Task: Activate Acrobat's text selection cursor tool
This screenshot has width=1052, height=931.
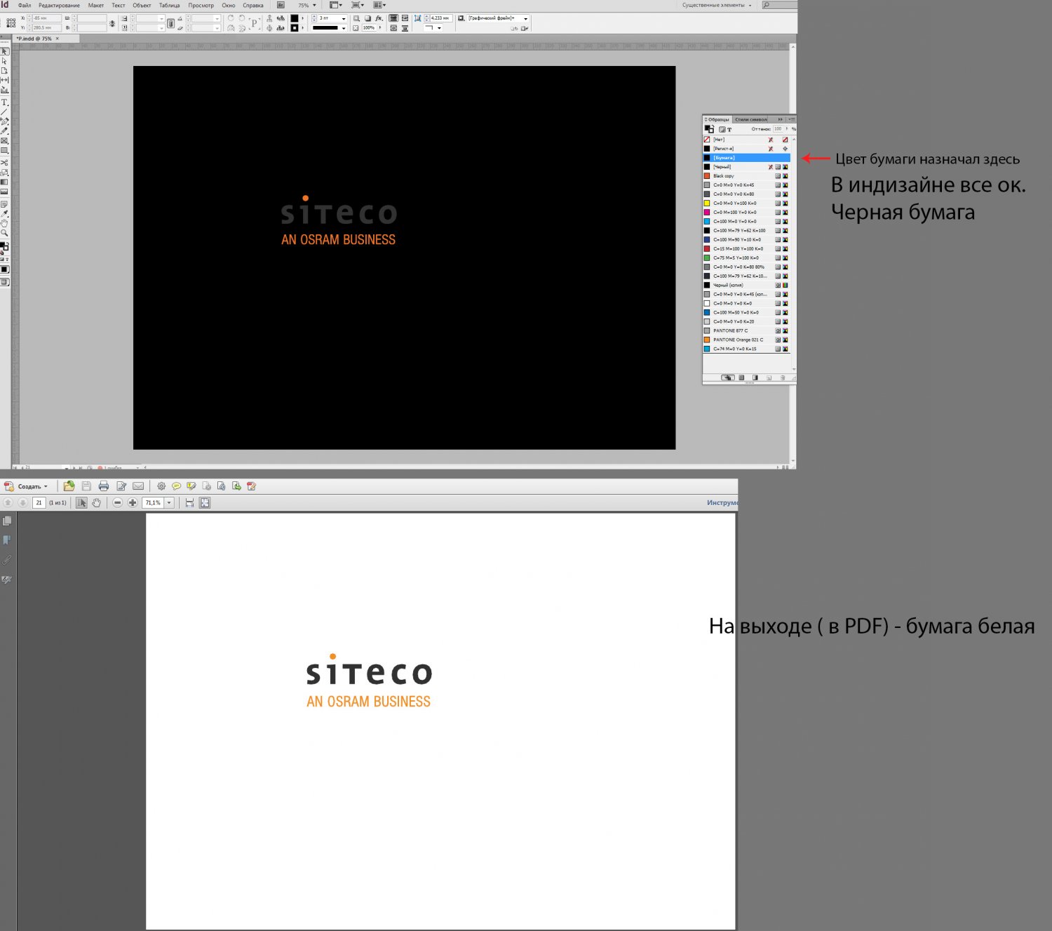Action: 81,503
